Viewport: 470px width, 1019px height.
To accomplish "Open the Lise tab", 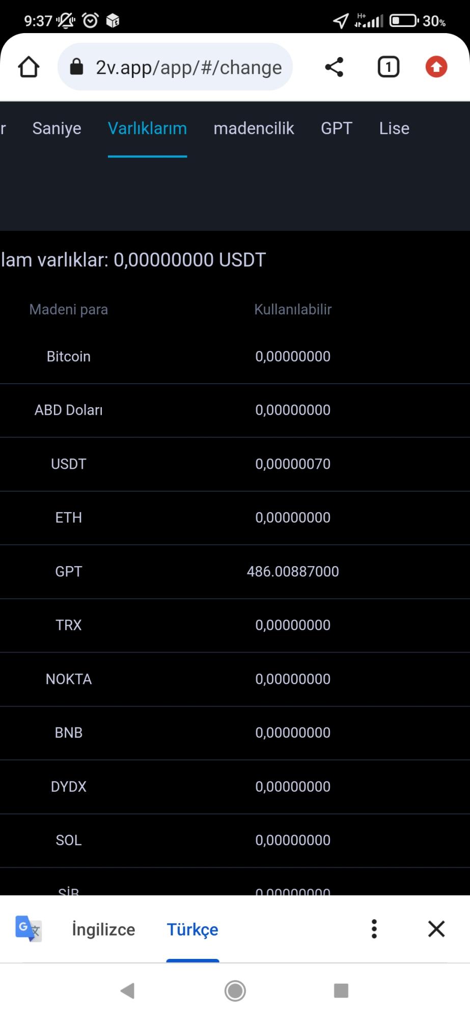I will (x=394, y=128).
